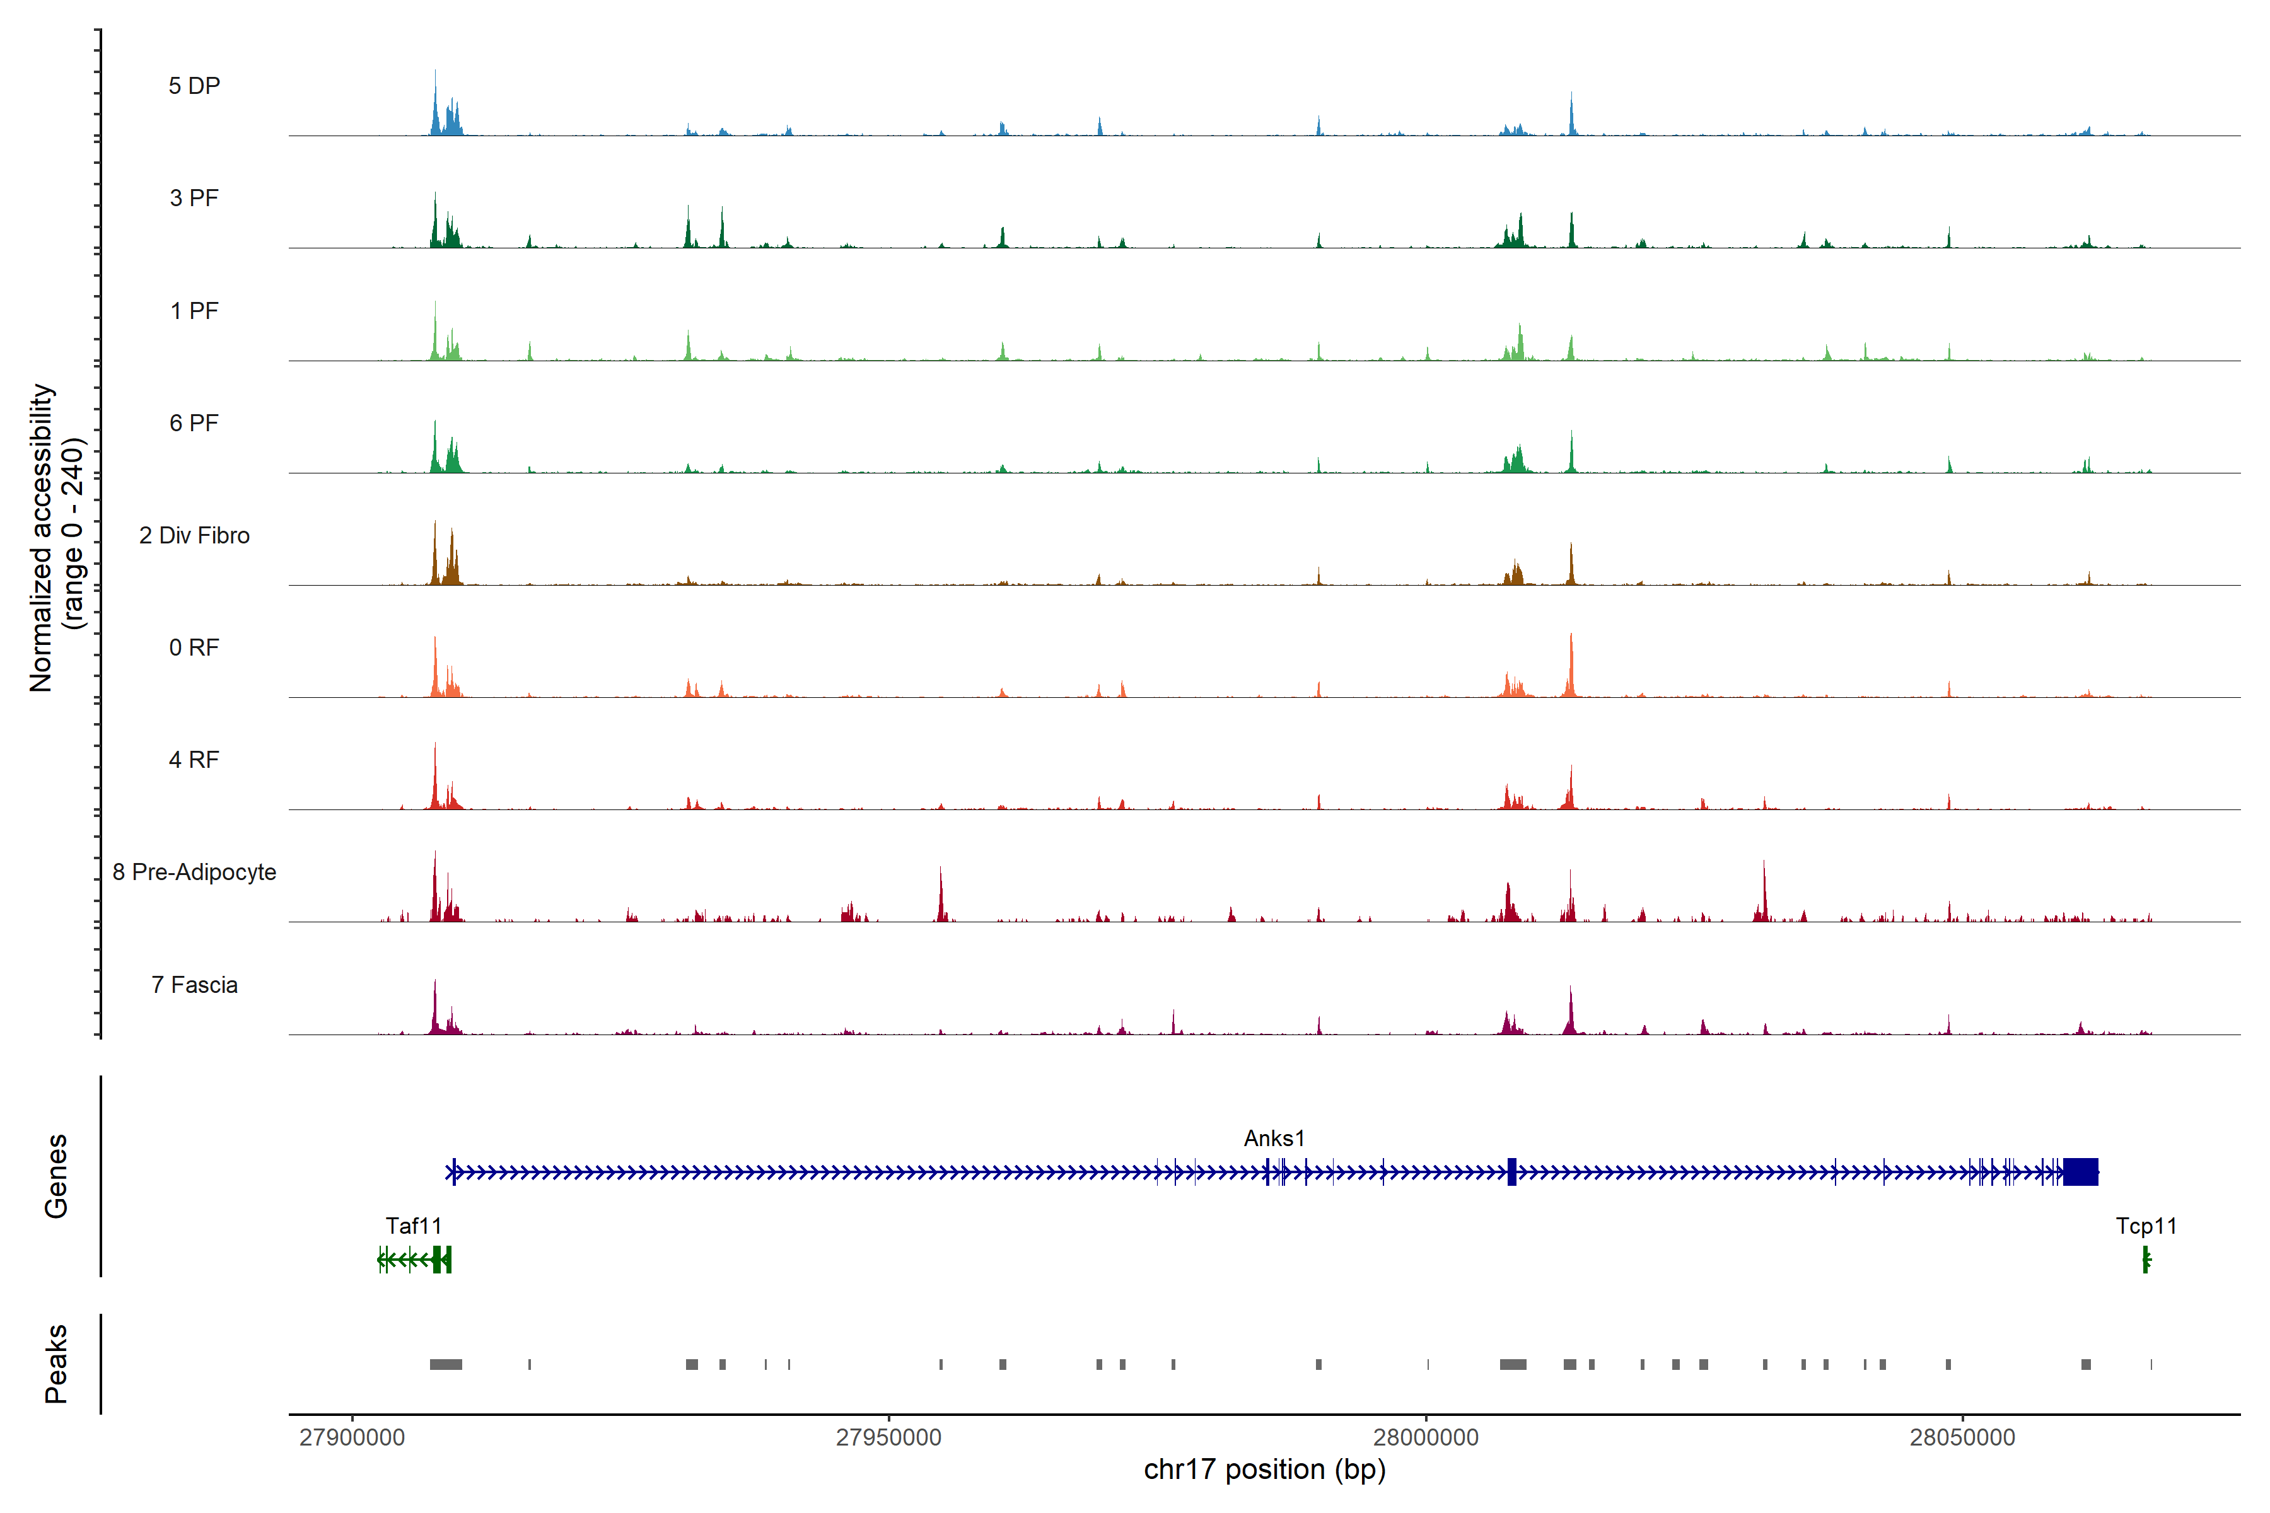Image resolution: width=2270 pixels, height=1513 pixels.
Task: Click the 28050000 axis tick label
Action: 1962,1438
